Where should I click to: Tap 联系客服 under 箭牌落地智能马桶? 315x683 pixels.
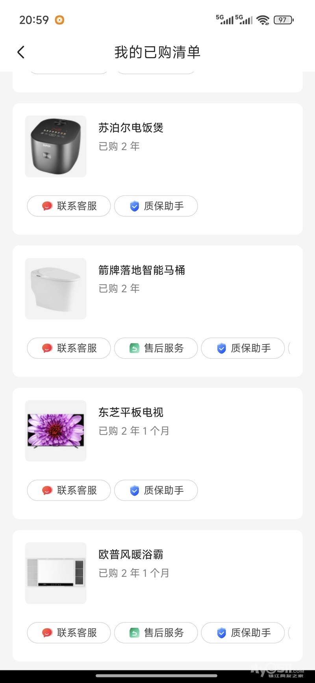click(x=69, y=348)
